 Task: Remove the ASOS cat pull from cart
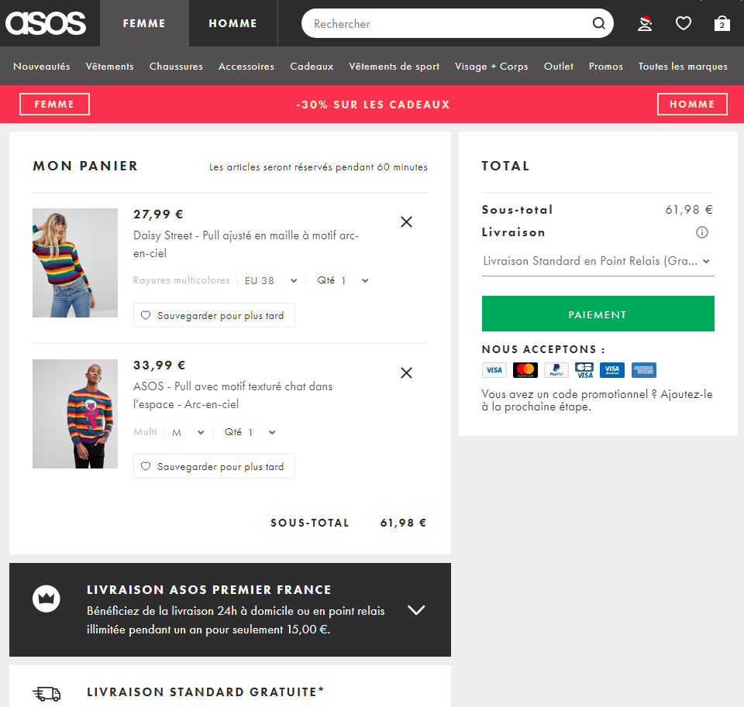click(x=406, y=373)
